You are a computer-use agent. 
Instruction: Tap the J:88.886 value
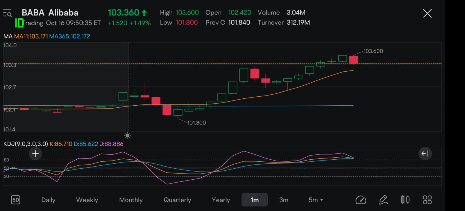tap(111, 144)
